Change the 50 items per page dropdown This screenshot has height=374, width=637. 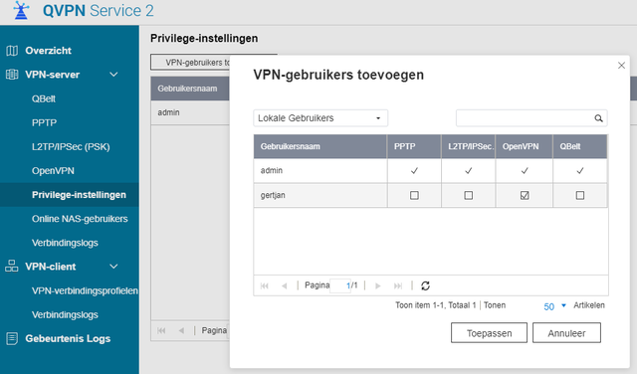(554, 306)
